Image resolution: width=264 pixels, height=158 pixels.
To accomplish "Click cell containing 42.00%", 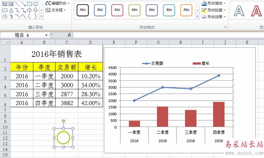I will tap(90, 103).
